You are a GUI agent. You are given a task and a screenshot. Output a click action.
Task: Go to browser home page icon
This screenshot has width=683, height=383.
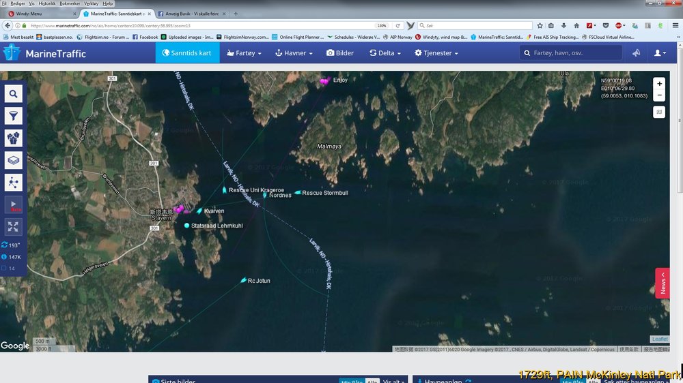[x=576, y=26]
